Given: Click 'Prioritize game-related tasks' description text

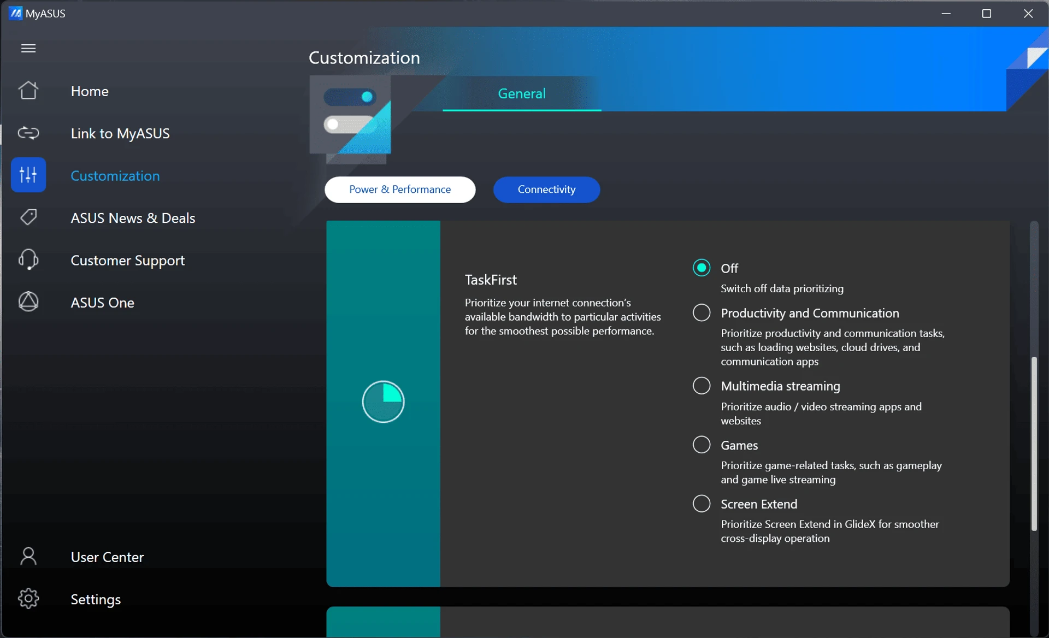Looking at the screenshot, I should 831,472.
